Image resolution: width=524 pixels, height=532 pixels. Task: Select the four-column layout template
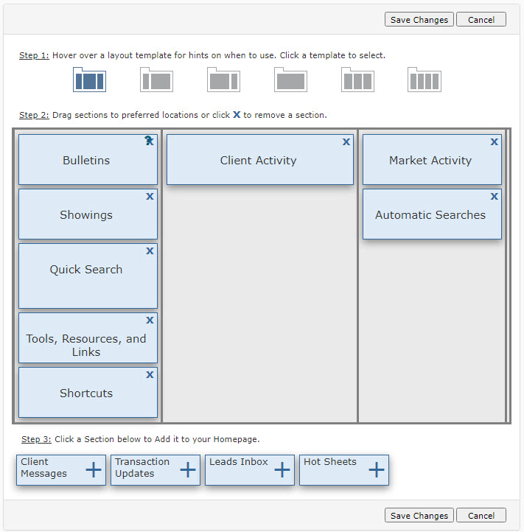pyautogui.click(x=425, y=80)
